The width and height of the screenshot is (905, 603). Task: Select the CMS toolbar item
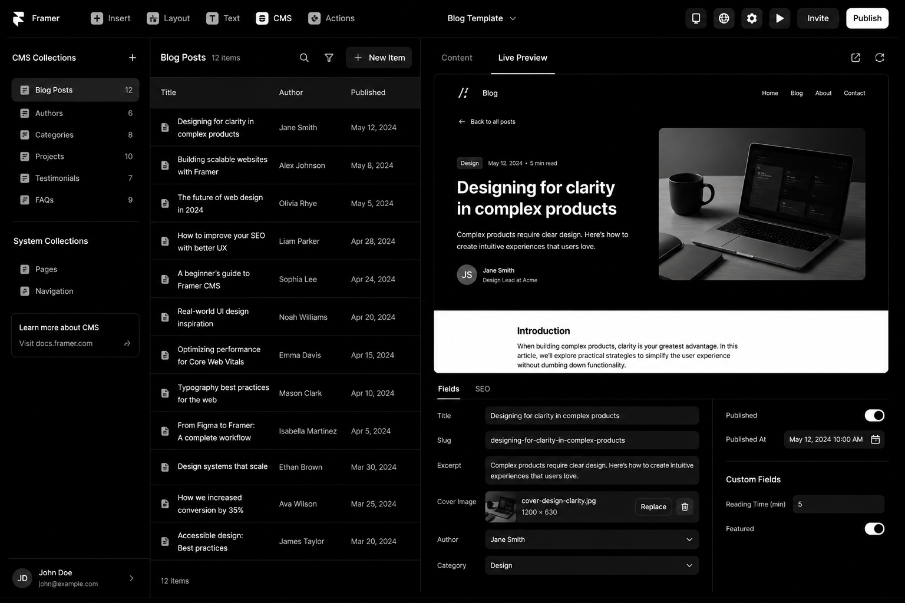[x=274, y=18]
